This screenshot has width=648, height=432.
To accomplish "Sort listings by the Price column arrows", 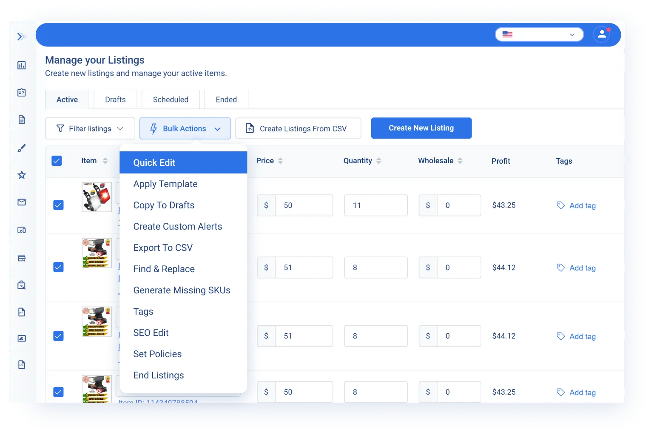I will point(280,161).
